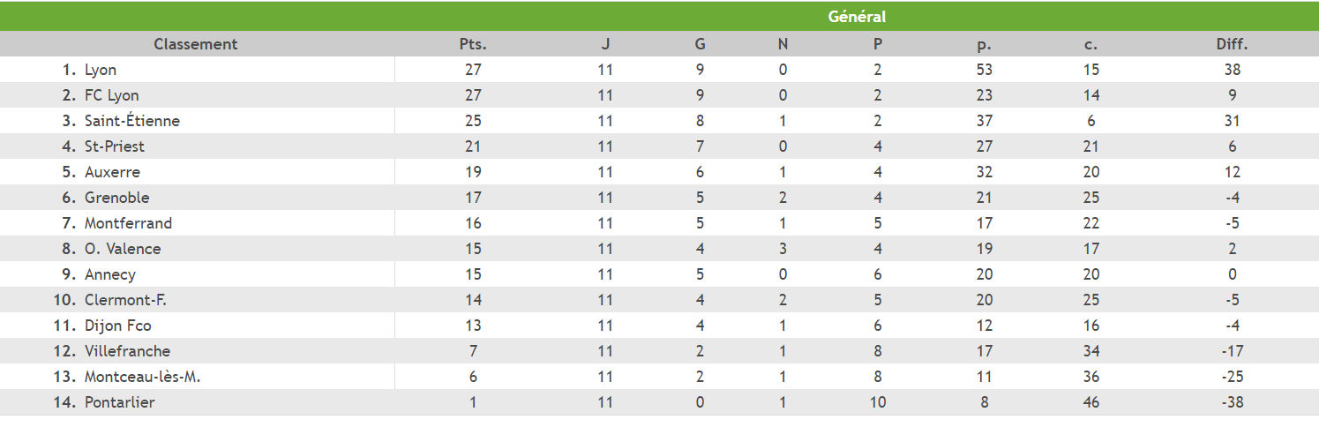The width and height of the screenshot is (1319, 427).
Task: Select Clermont-F. in the ranking
Action: pyautogui.click(x=125, y=300)
